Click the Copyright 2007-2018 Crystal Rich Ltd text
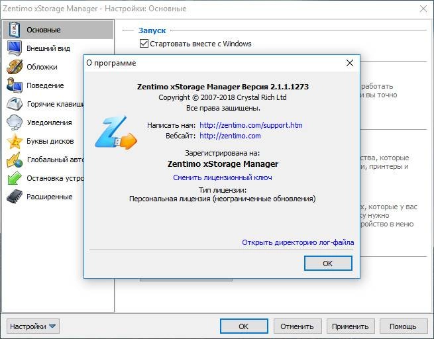The image size is (434, 339). (223, 97)
